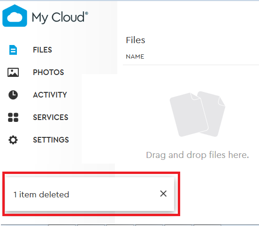Open the ACTIVITY menu label
This screenshot has width=259, height=233.
pyautogui.click(x=50, y=95)
